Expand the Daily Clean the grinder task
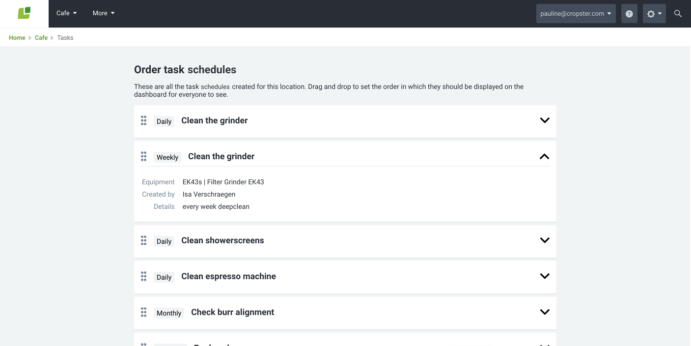Viewport: 691px width, 346px height. coord(544,120)
